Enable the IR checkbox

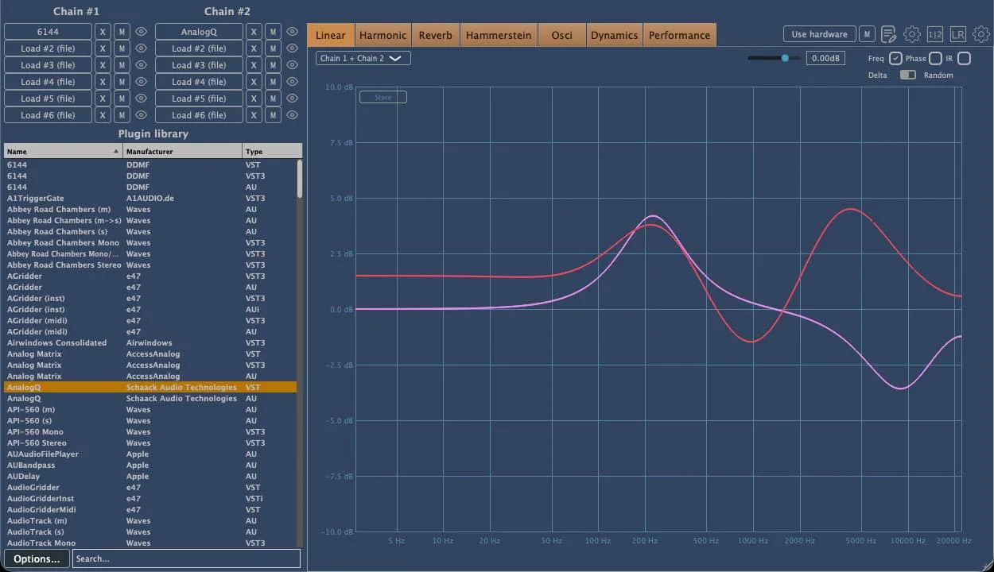click(964, 58)
